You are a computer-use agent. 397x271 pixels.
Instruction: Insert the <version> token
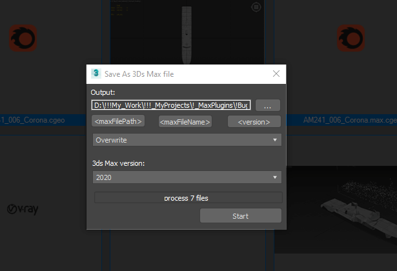coord(254,122)
